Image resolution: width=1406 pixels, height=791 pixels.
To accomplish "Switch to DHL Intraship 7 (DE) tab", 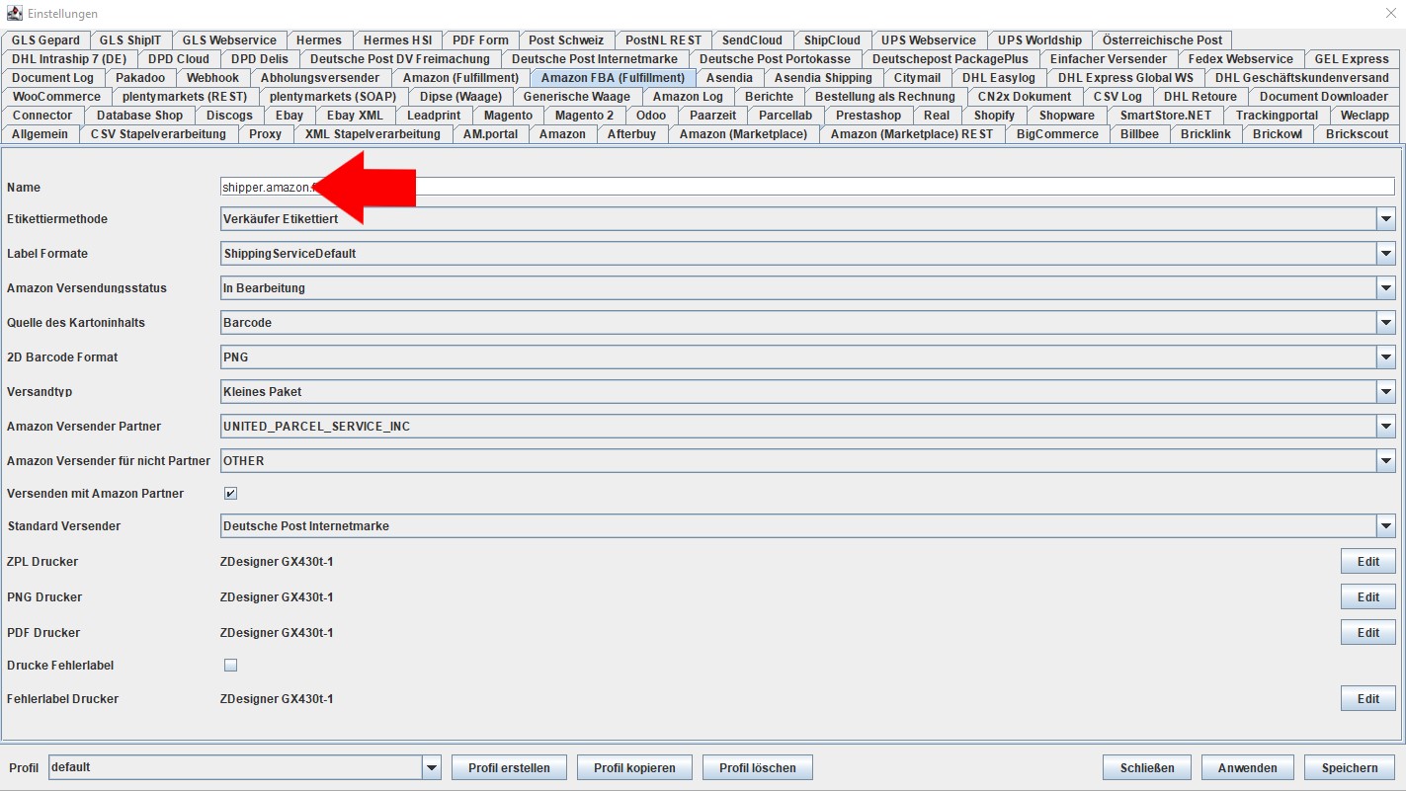I will pos(69,59).
